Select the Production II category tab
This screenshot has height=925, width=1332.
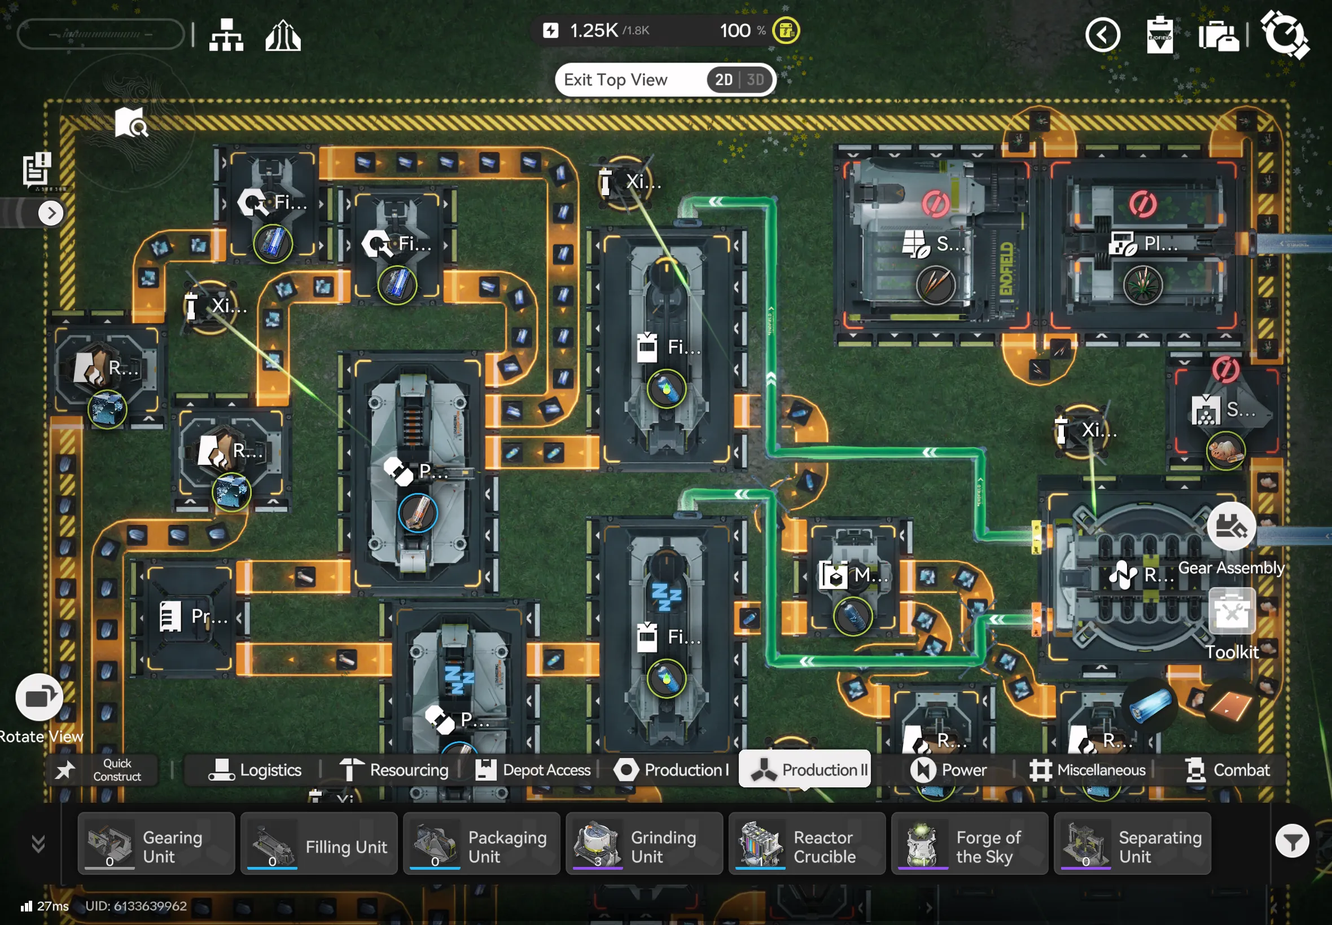[x=805, y=769]
